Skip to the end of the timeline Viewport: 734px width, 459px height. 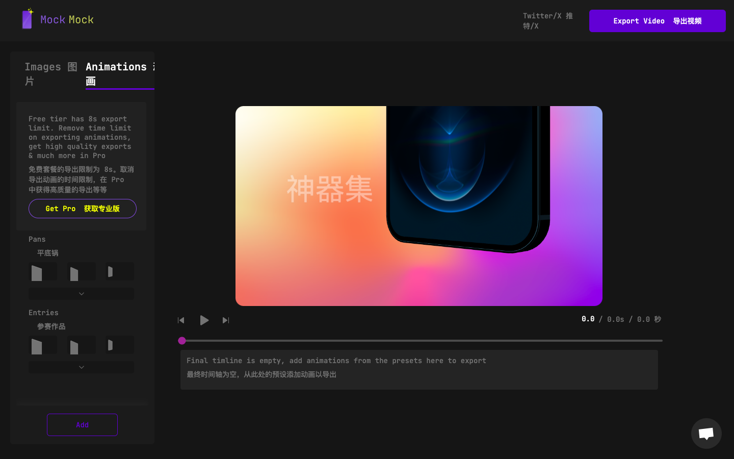[x=225, y=320]
